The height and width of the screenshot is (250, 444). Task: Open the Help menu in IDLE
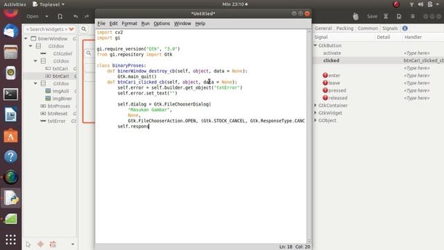pos(200,24)
